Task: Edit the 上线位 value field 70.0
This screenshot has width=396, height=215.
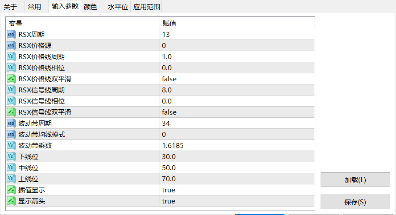Action: 237,179
